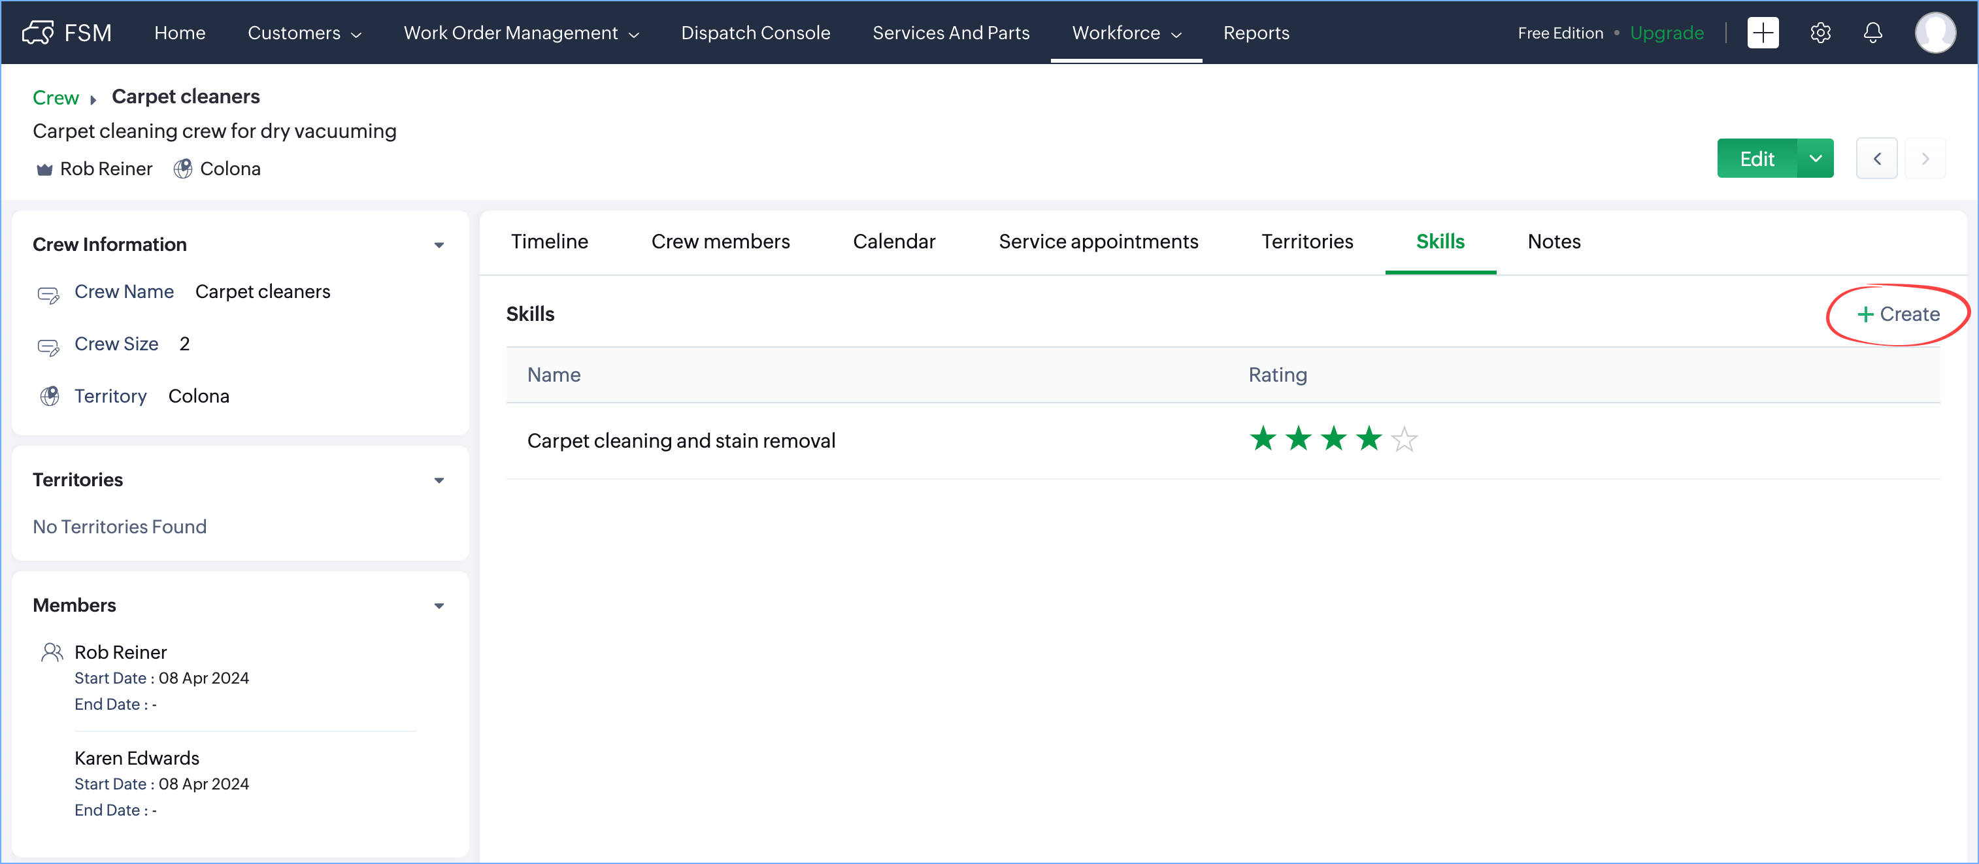Open the settings gear icon

pyautogui.click(x=1820, y=32)
